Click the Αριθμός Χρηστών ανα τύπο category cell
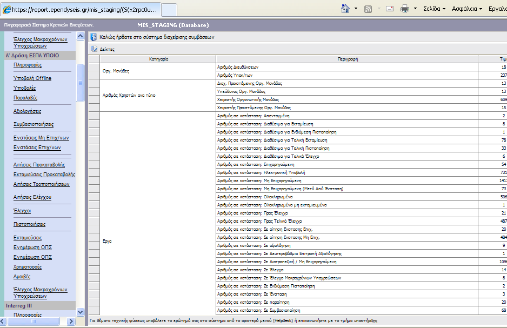The width and height of the screenshot is (507, 328). point(158,95)
